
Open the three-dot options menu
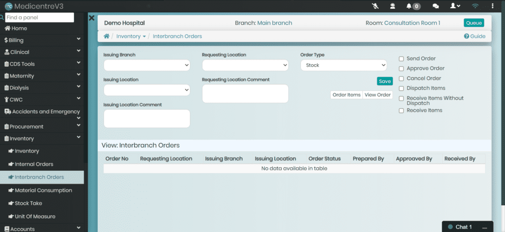click(493, 6)
